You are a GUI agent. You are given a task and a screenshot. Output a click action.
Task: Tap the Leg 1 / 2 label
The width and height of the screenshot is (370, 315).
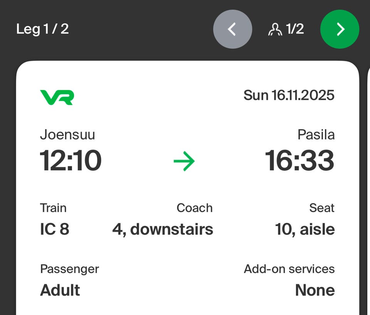42,29
